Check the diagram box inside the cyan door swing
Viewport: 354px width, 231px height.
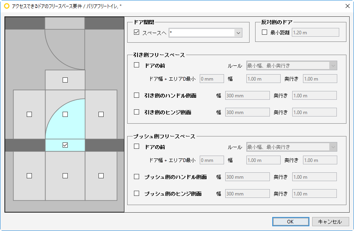[x=65, y=115]
